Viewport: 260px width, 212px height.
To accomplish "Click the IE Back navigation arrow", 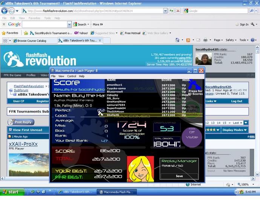I will pyautogui.click(x=5, y=11).
